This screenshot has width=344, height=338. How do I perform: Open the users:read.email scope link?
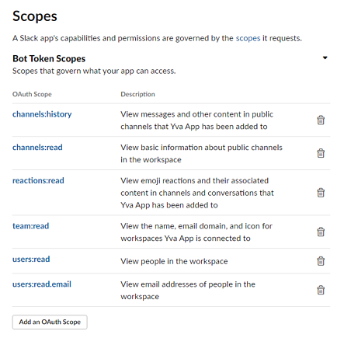pos(42,284)
